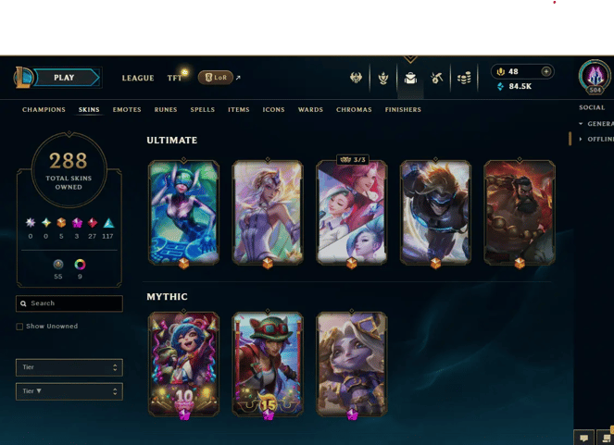614x445 pixels.
Task: Switch to the Chromas tab
Action: tap(354, 110)
